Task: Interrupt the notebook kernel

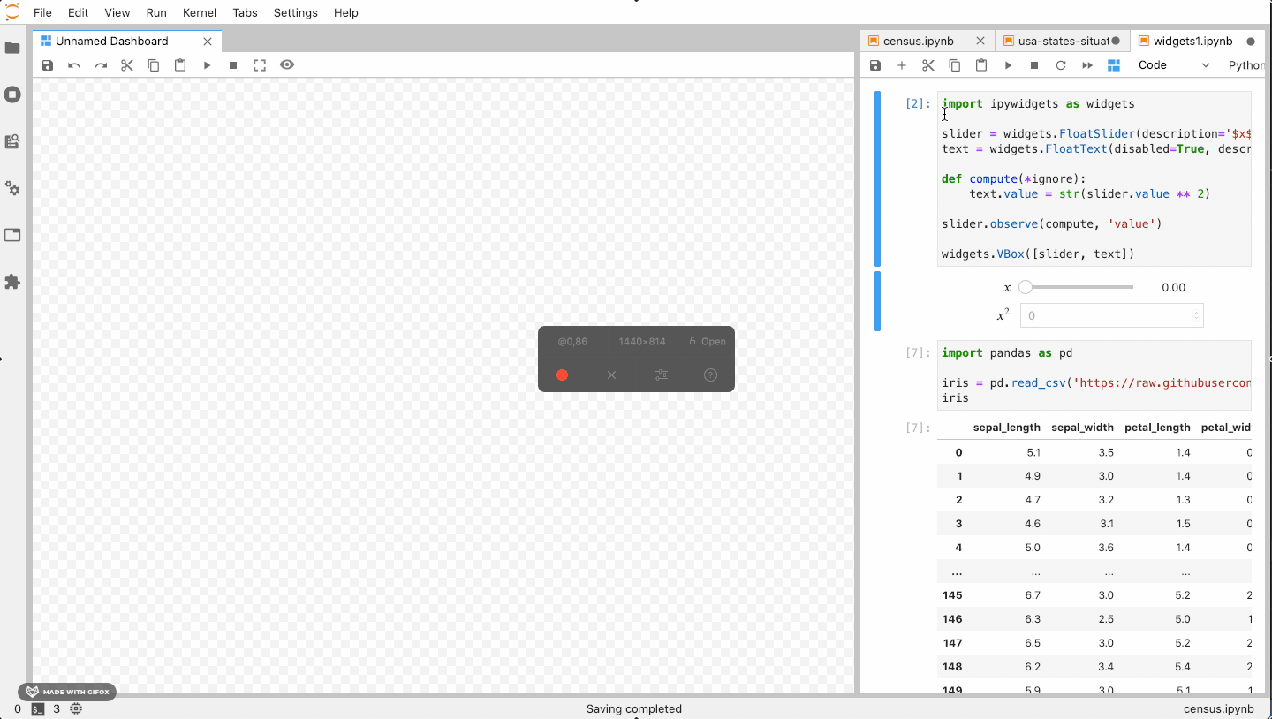Action: click(x=1034, y=65)
